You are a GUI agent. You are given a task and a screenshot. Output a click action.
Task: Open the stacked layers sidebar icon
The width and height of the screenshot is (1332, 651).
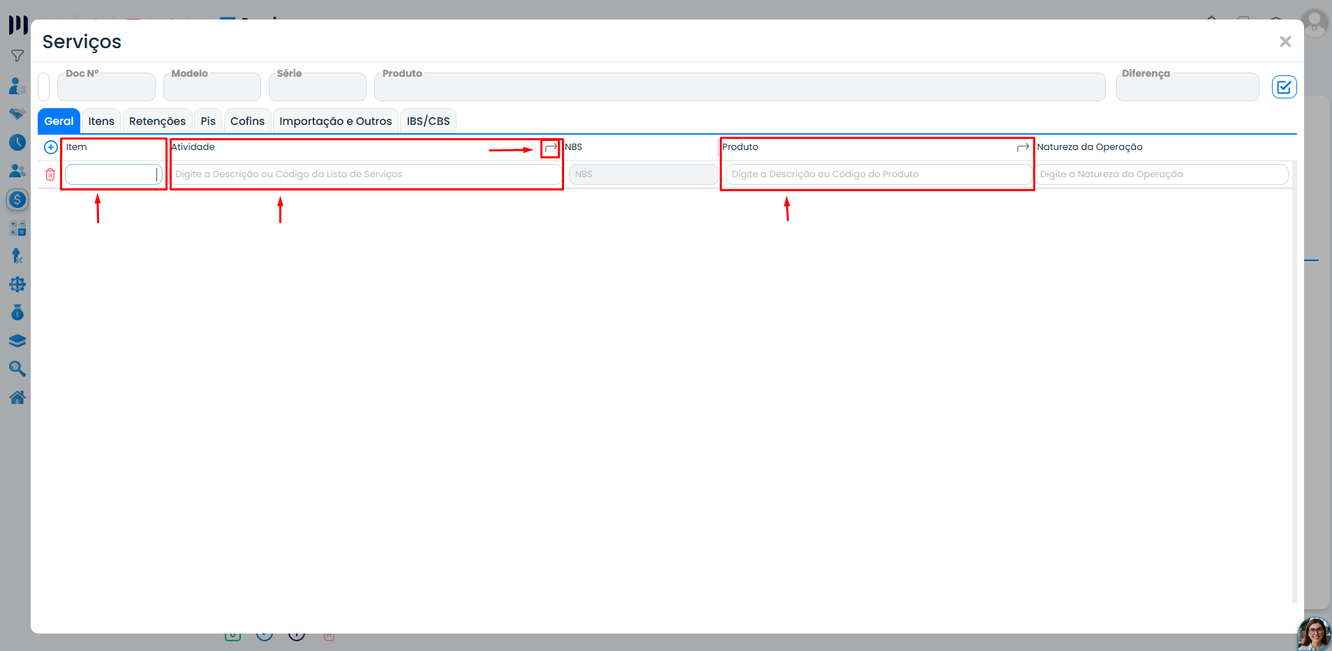click(x=17, y=341)
